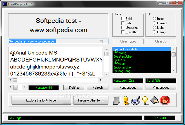Open Font options
This screenshot has width=185, height=125.
pos(128,88)
